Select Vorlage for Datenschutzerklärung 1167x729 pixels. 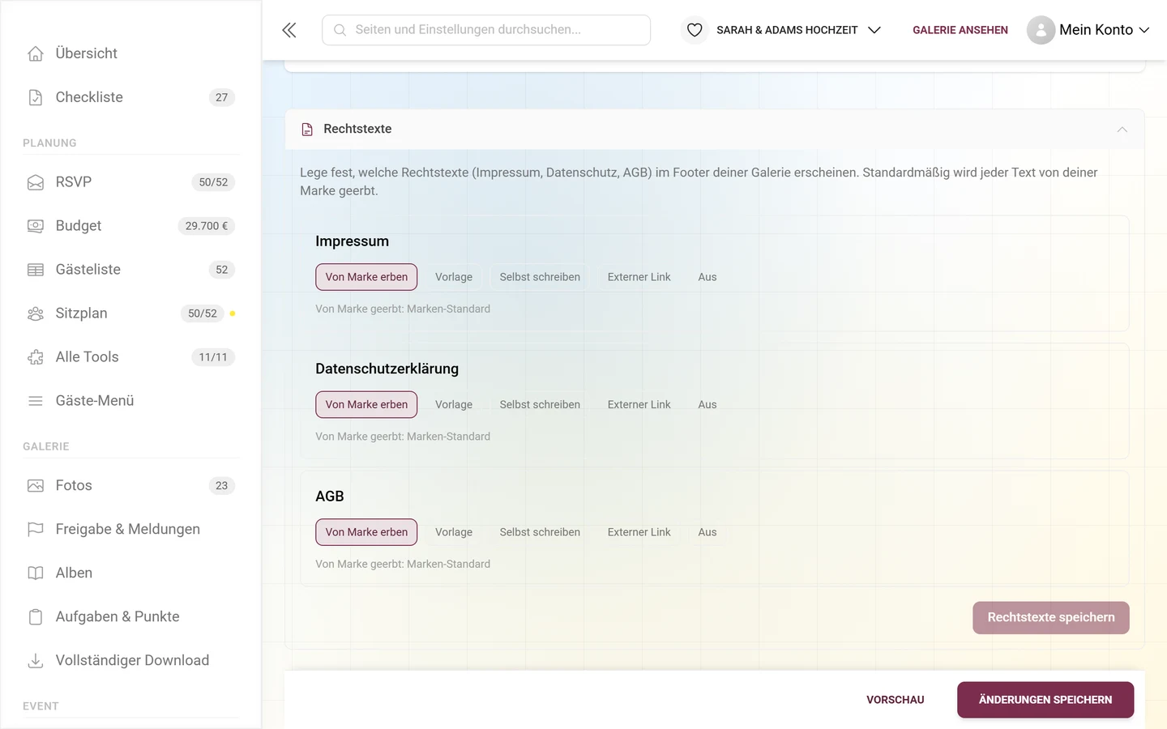click(x=454, y=405)
